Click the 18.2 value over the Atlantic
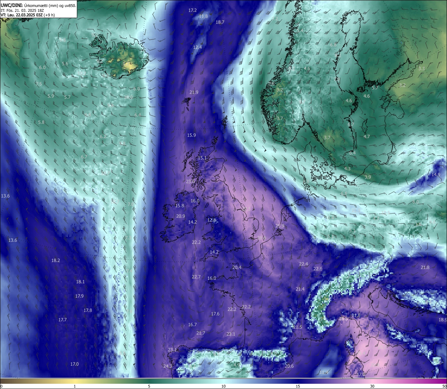This screenshot has width=447, height=389. click(56, 261)
